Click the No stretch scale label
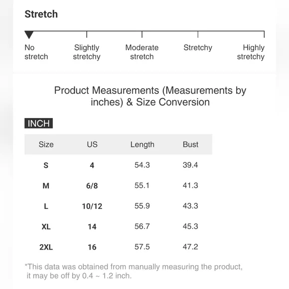 (x=36, y=52)
